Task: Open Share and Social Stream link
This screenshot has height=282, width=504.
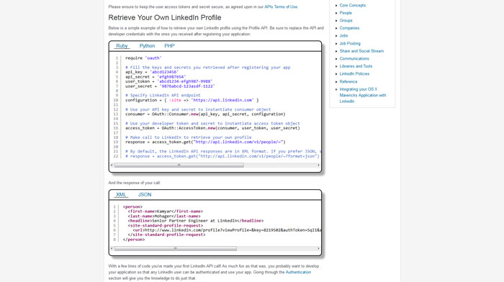Action: (x=361, y=51)
